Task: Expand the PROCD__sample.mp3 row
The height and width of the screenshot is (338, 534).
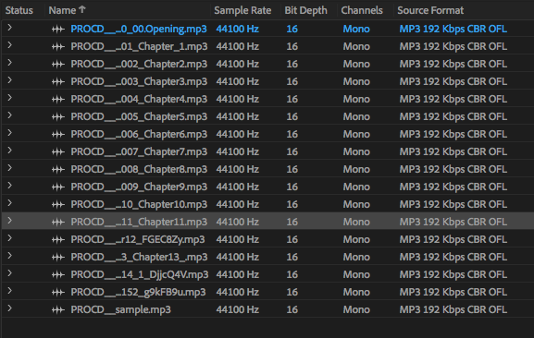Action: (x=9, y=308)
